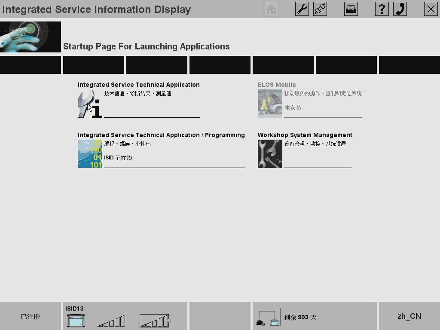440x330 pixels.
Task: Select the ELOS Mobile heading
Action: click(277, 85)
